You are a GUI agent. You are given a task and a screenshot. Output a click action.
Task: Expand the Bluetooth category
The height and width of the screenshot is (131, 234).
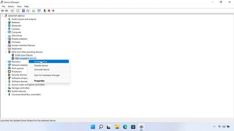[6, 26]
